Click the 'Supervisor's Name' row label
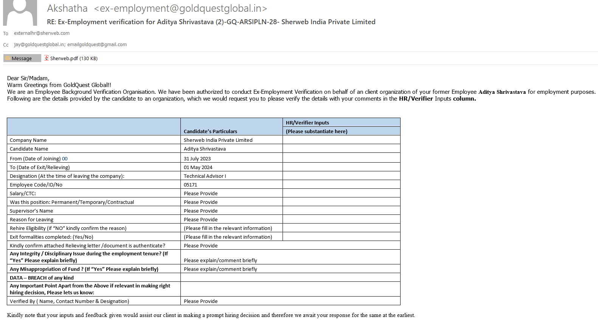 31,211
